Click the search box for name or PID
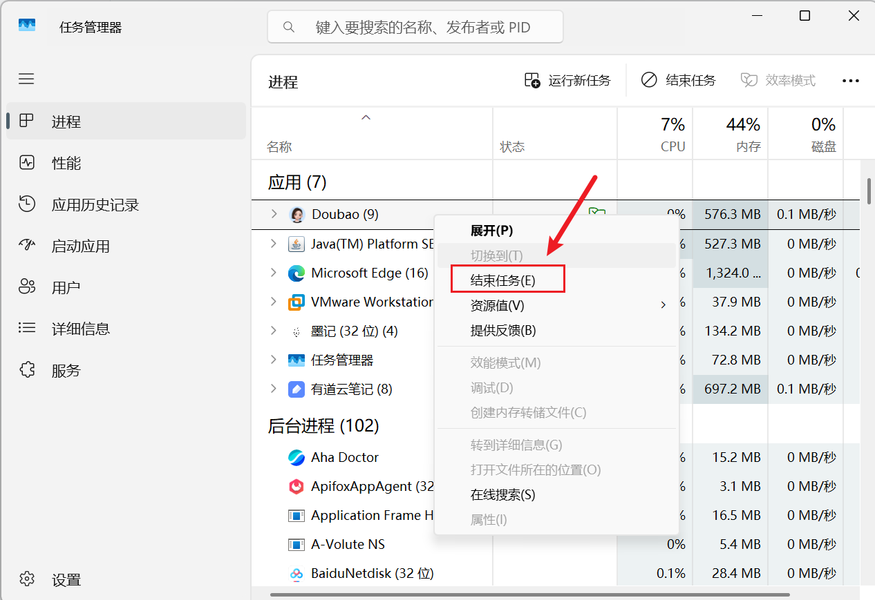Image resolution: width=875 pixels, height=600 pixels. 415,28
